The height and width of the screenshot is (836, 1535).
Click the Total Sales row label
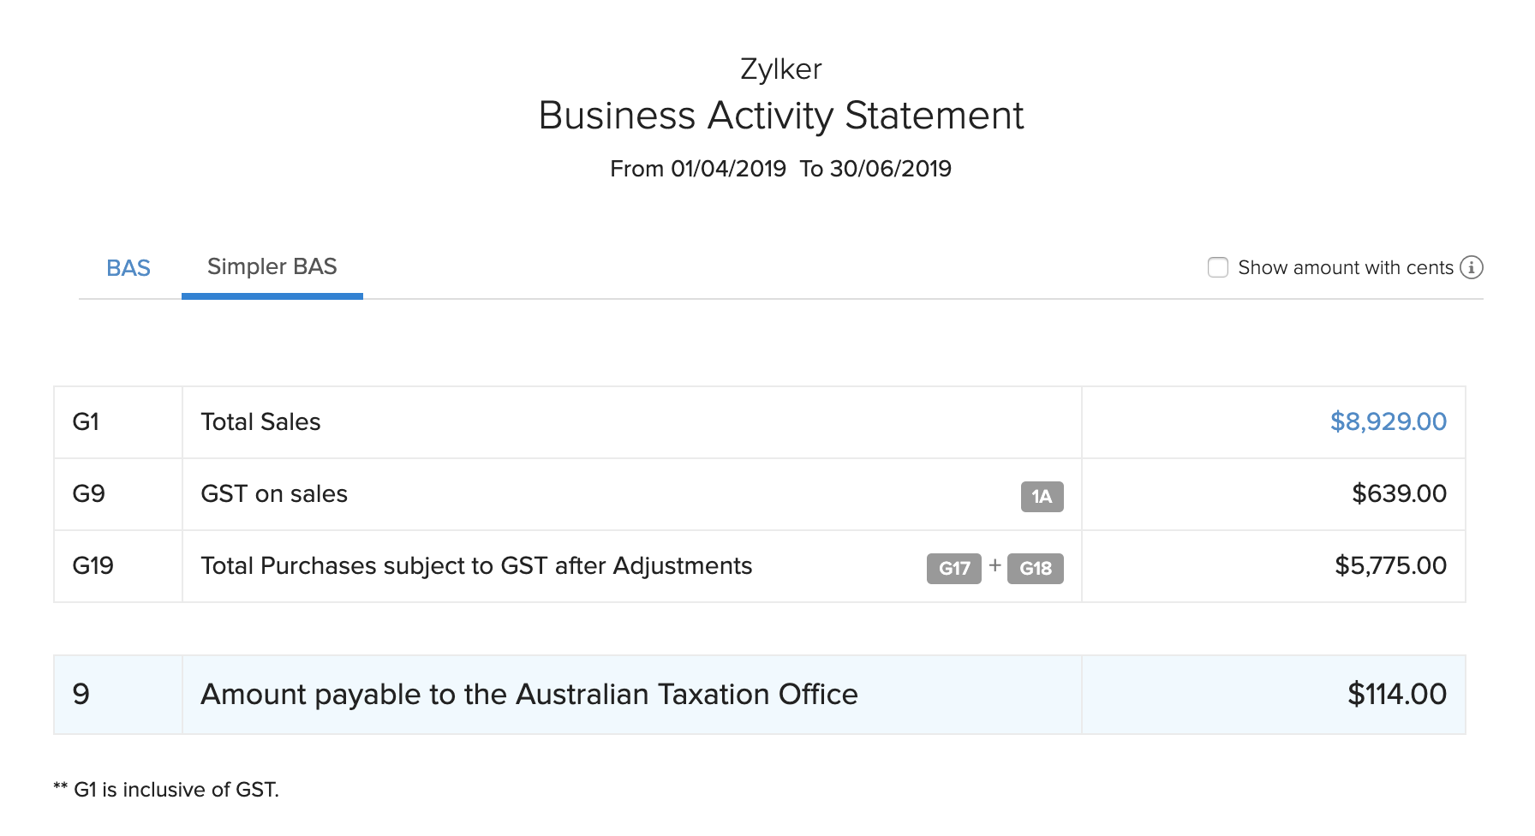260,422
